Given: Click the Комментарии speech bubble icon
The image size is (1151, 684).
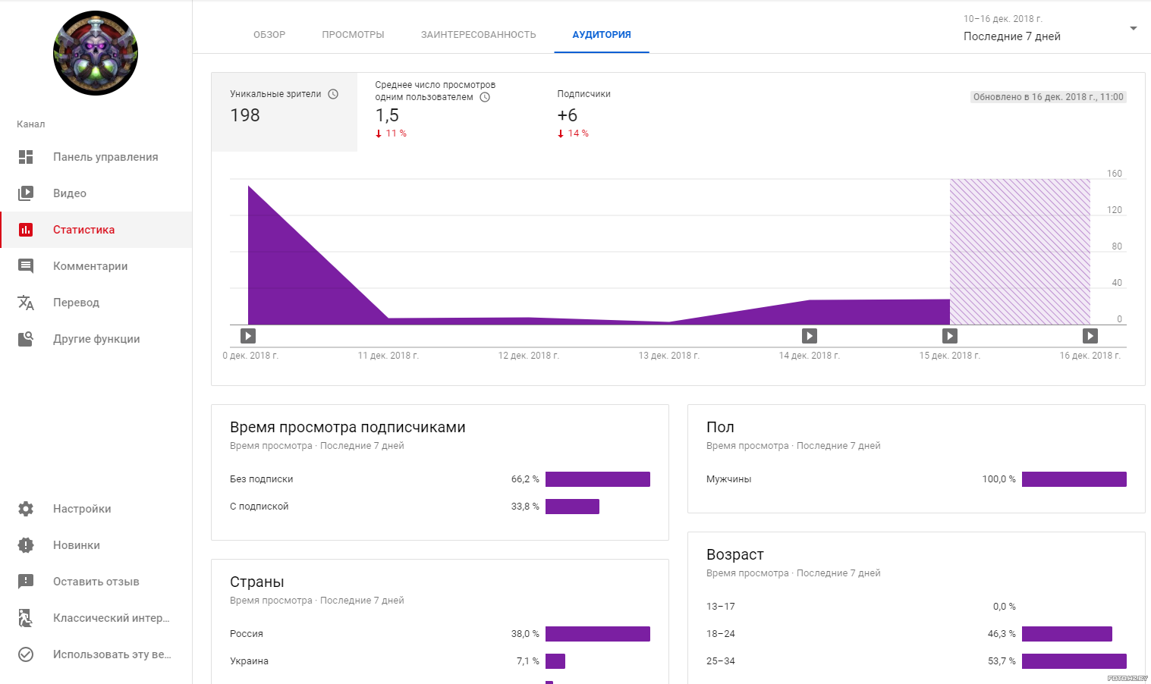Looking at the screenshot, I should tap(26, 266).
